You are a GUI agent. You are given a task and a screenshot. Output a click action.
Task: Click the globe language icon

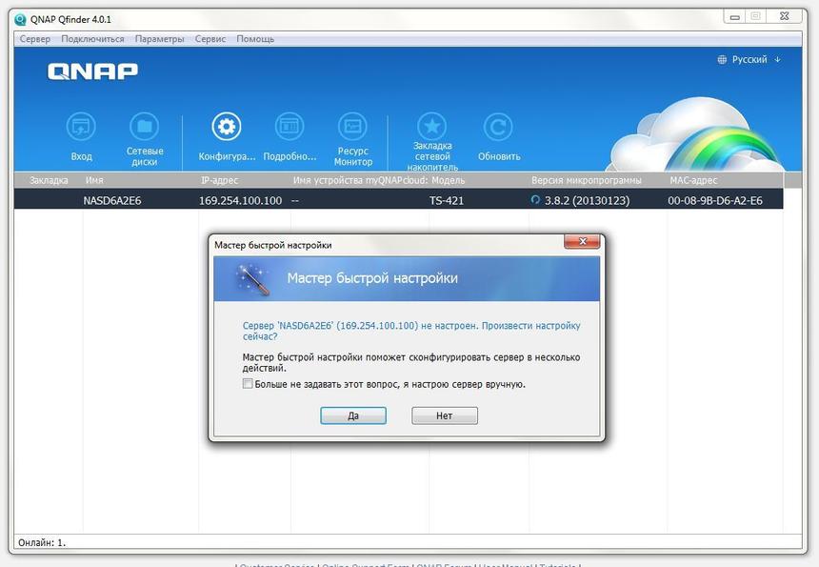pos(722,58)
